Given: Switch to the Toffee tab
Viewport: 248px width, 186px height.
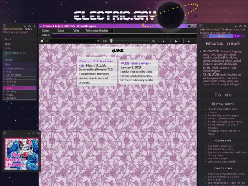Looking at the screenshot, I should click(76, 31).
